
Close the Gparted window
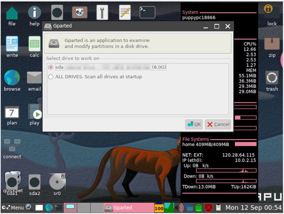coord(228,26)
